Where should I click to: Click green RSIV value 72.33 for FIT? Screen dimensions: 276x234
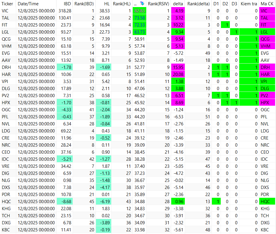(139, 25)
